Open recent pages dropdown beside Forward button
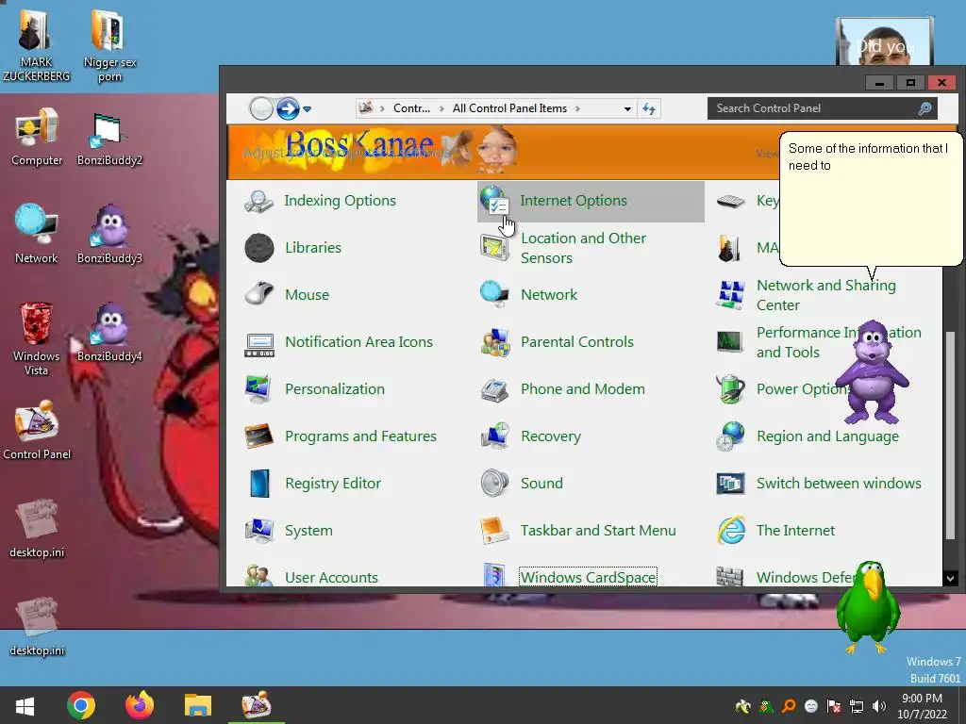This screenshot has height=724, width=966. click(307, 109)
